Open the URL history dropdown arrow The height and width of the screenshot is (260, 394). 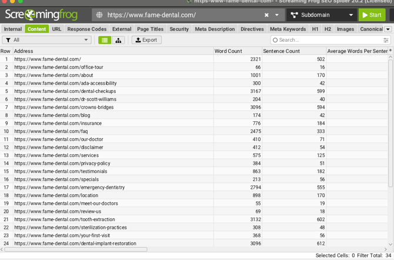[276, 15]
